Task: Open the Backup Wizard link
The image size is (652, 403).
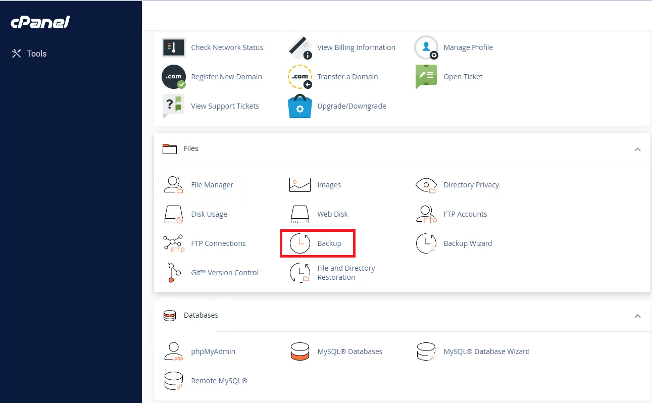Action: click(468, 243)
